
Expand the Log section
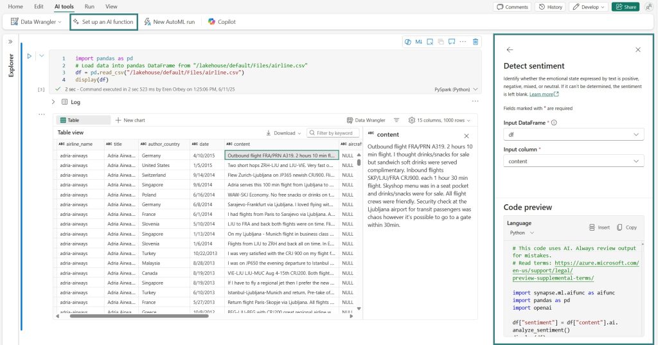(x=53, y=102)
